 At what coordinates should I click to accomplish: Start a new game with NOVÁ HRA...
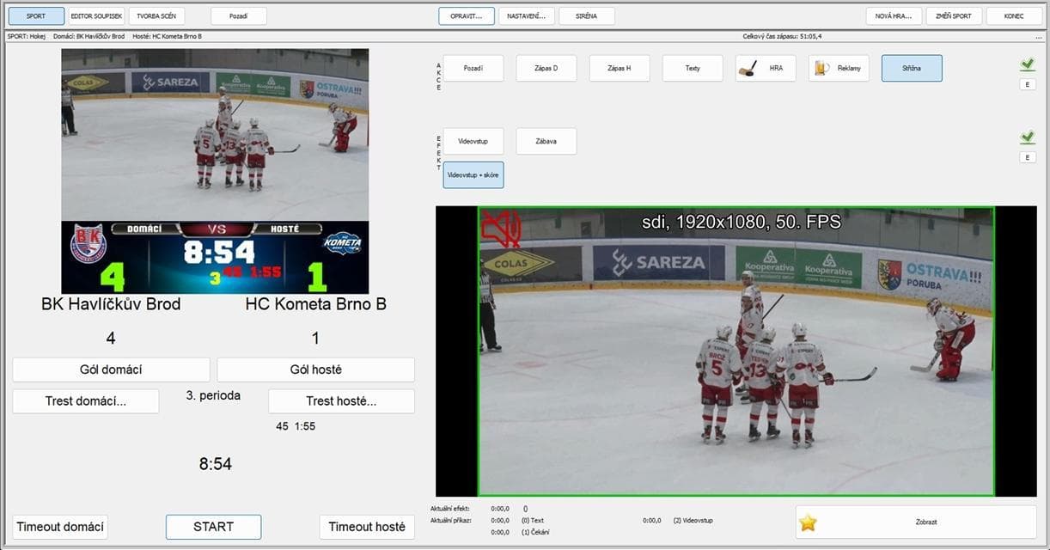click(x=894, y=15)
